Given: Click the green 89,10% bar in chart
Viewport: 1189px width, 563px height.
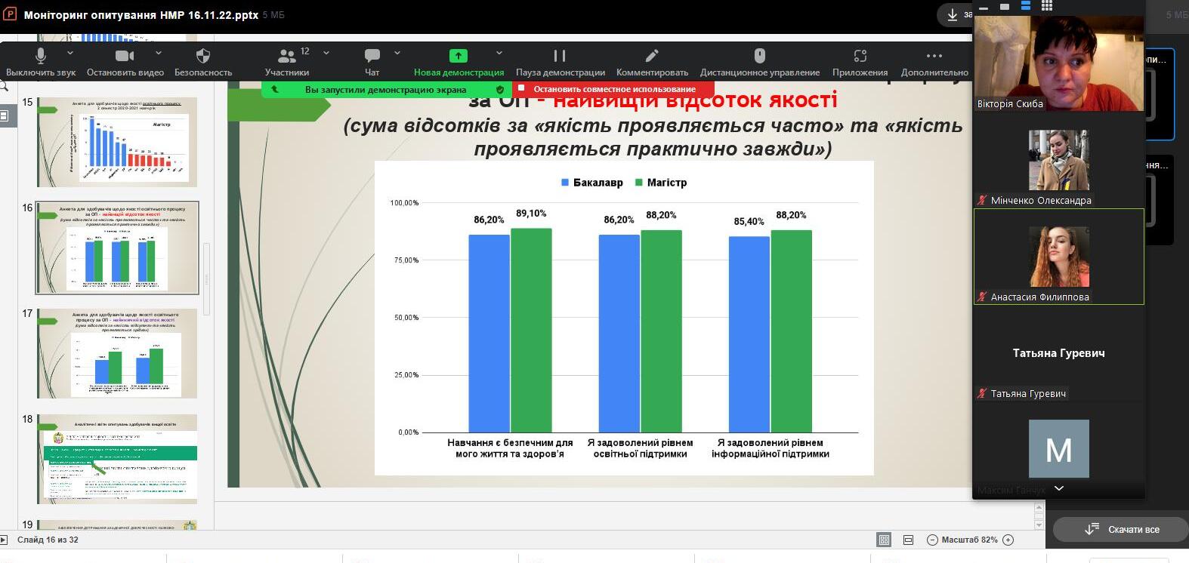Looking at the screenshot, I should [531, 331].
